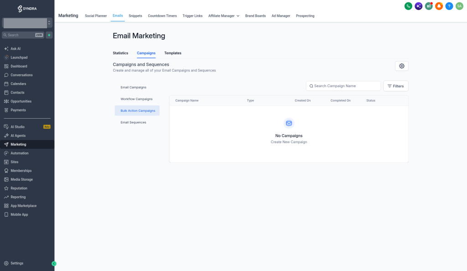Click the campaign settings gear icon
Image resolution: width=467 pixels, height=271 pixels.
[x=401, y=66]
